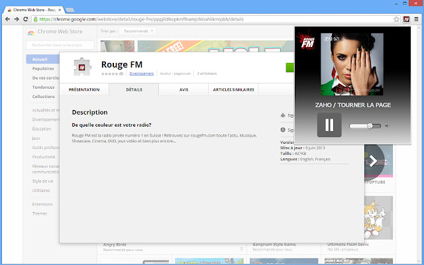The height and width of the screenshot is (265, 424).
Task: Click the Divertissement category link
Action: [x=141, y=74]
